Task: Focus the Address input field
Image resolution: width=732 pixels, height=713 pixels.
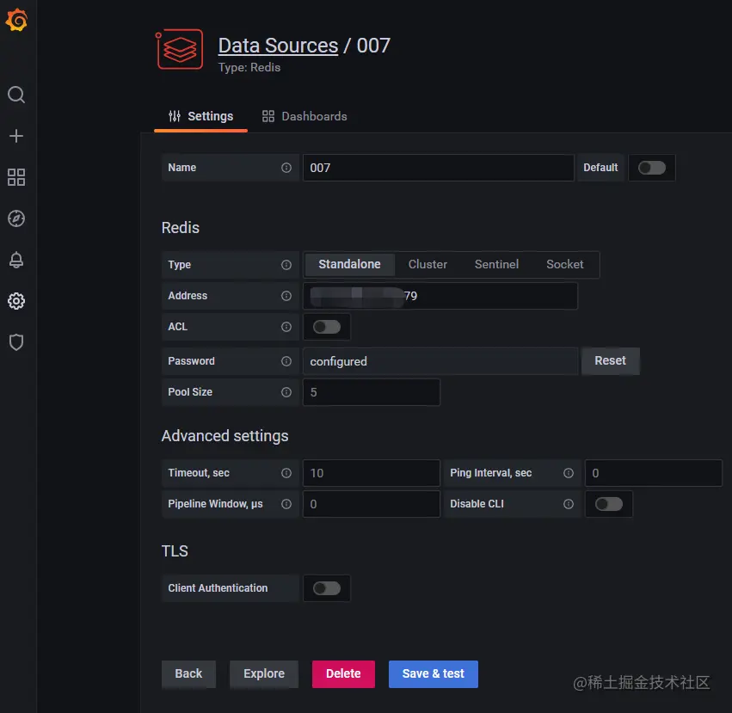Action: [440, 296]
